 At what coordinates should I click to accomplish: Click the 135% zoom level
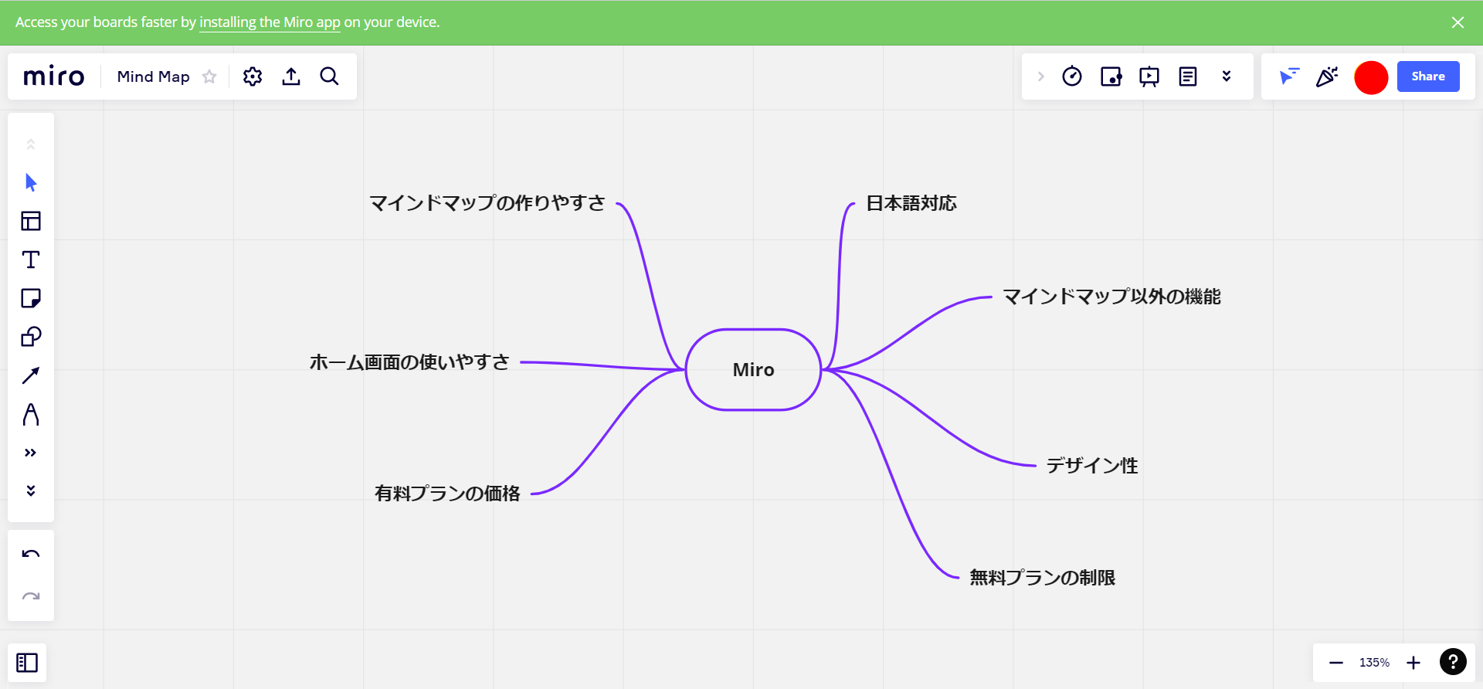coord(1374,663)
